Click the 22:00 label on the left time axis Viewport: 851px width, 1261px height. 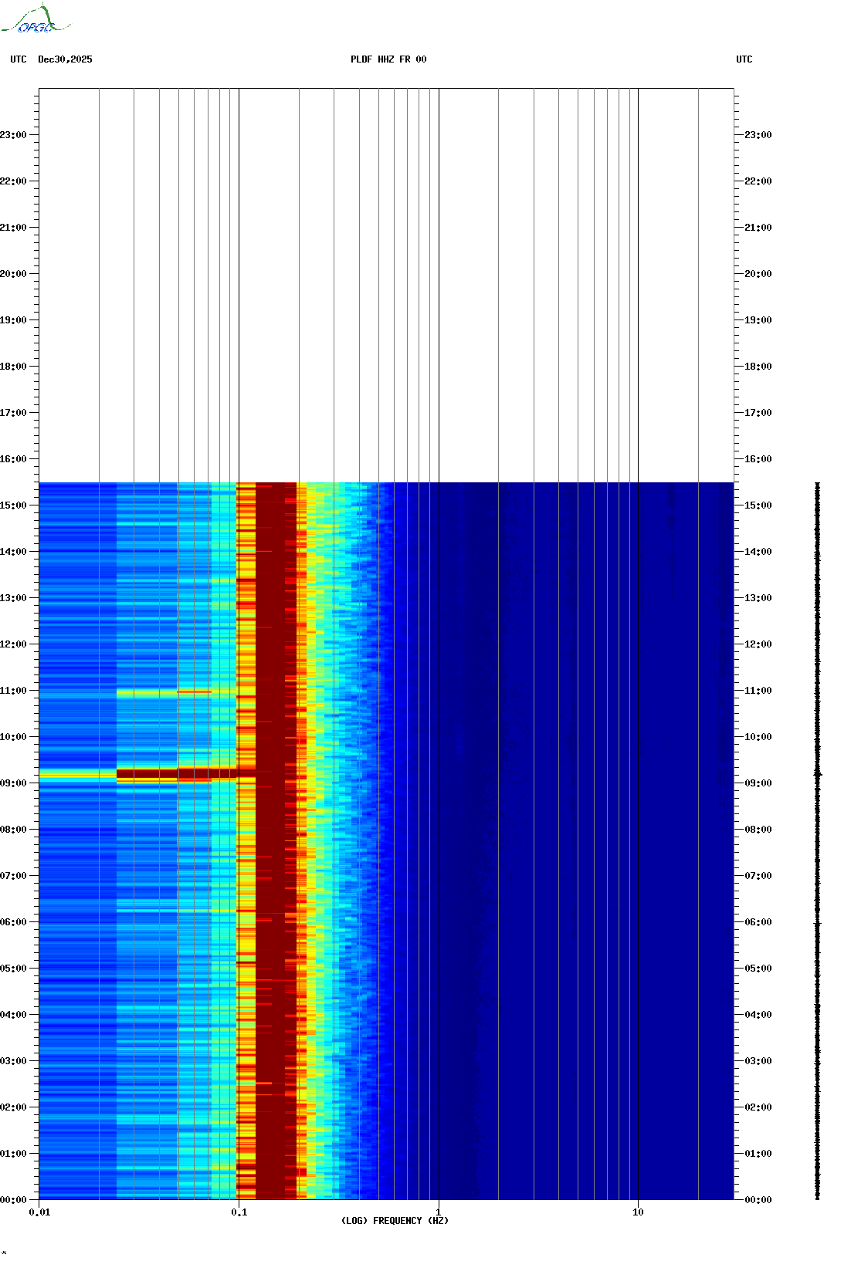(x=13, y=181)
